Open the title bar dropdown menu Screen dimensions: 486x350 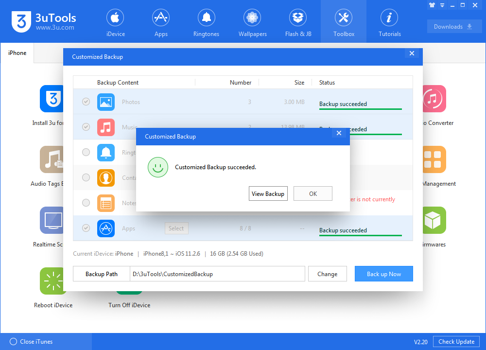(x=442, y=5)
